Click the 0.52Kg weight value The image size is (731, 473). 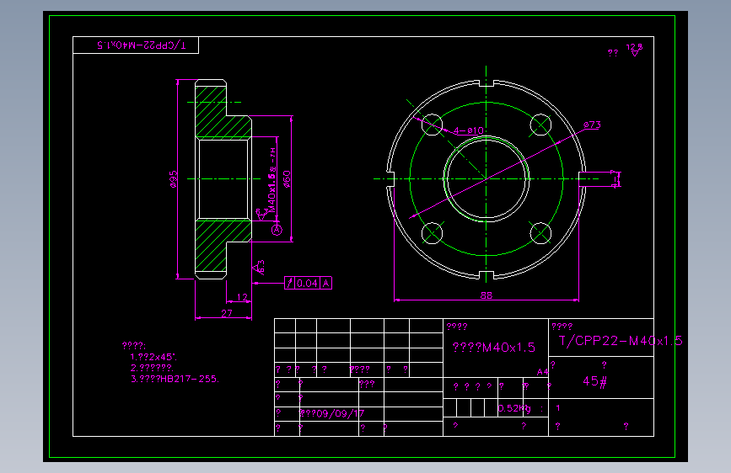pos(514,408)
